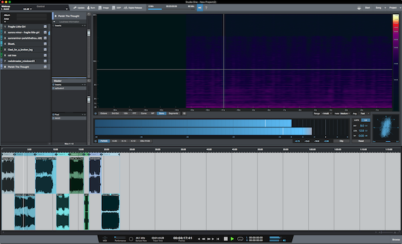Select track 8 Perish The Thought
The width and height of the screenshot is (402, 244).
(25, 67)
